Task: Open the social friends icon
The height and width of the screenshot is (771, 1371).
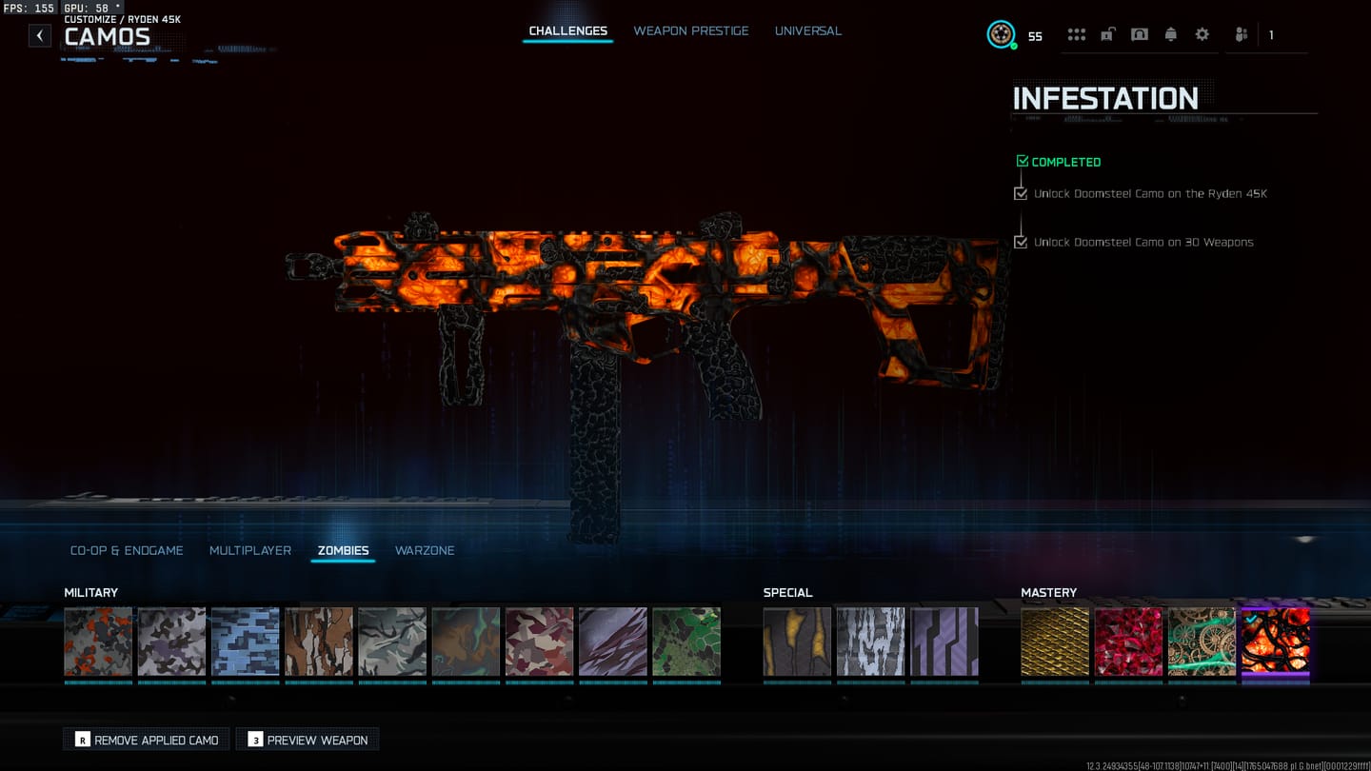Action: click(x=1242, y=35)
